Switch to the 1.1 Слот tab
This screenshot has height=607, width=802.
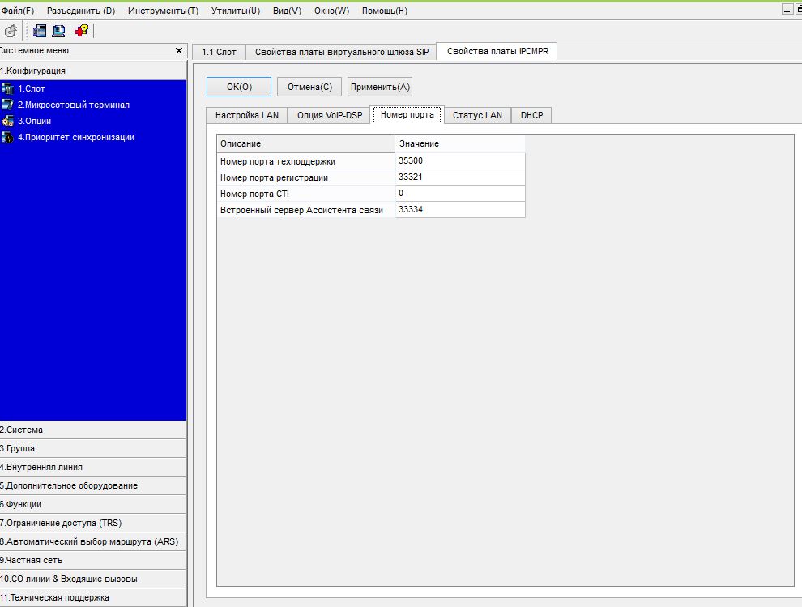pos(219,52)
